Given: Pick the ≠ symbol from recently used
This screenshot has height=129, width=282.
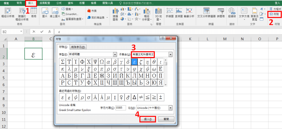Looking at the screenshot, I should [141, 97].
